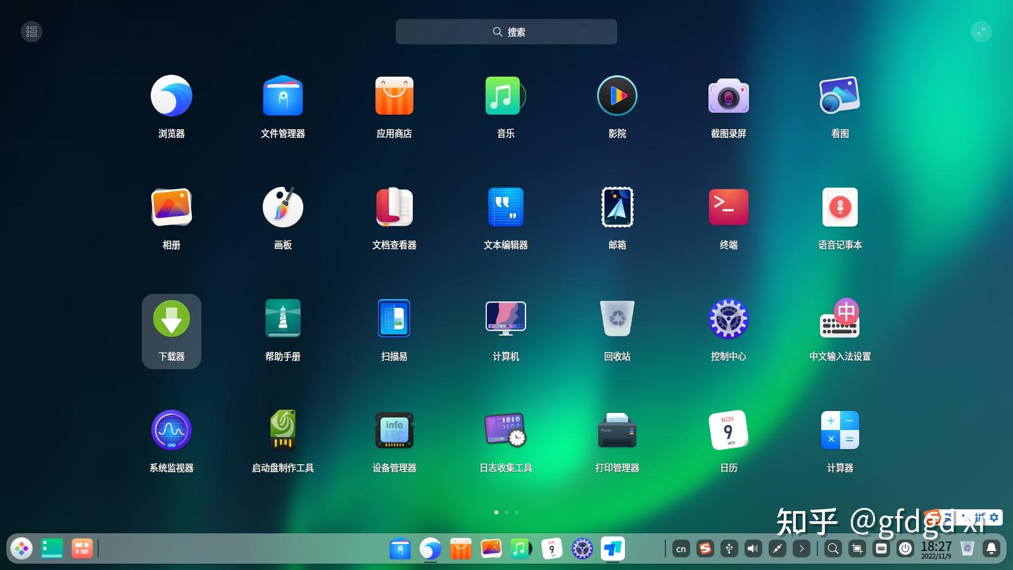
Task: Click the shutdown button in the tray
Action: coord(905,549)
